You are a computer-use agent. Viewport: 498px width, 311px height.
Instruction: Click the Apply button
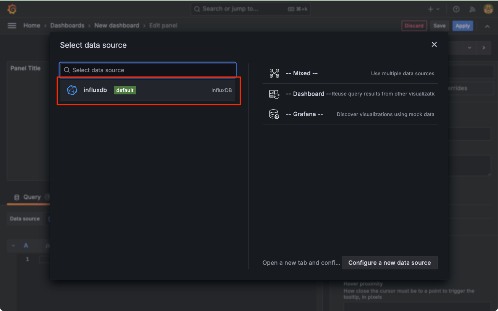462,26
